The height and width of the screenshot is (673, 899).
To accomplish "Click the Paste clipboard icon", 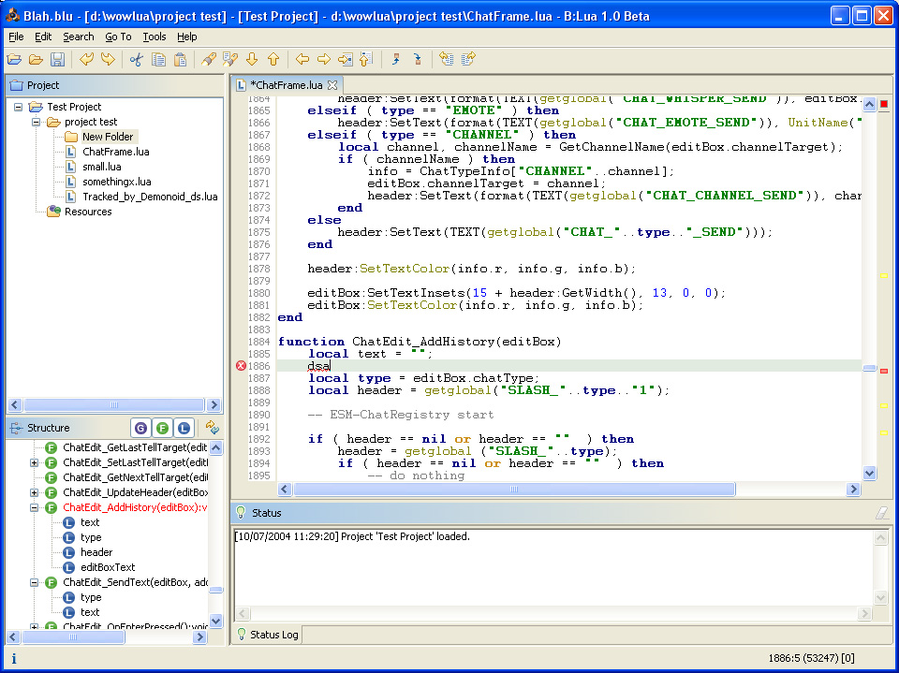I will (x=181, y=60).
